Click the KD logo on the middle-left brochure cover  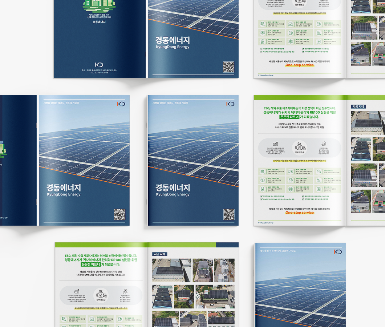click(x=121, y=104)
